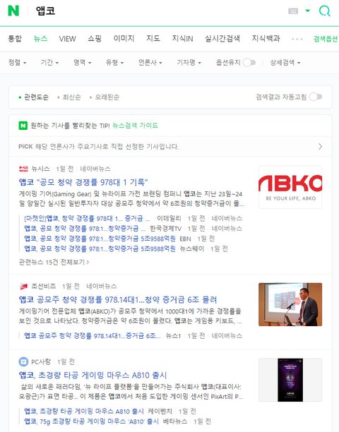Screen dimensions: 339x432
Task: Click the green Naver N logo
Action: point(13,11)
